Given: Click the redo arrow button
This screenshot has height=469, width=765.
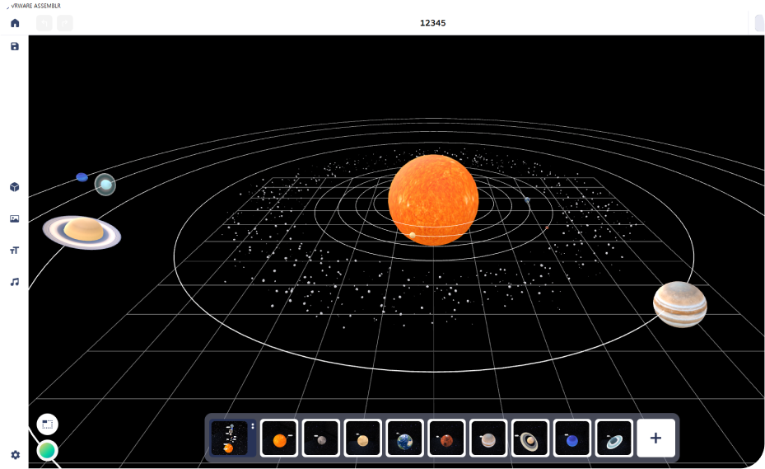Looking at the screenshot, I should coord(65,23).
